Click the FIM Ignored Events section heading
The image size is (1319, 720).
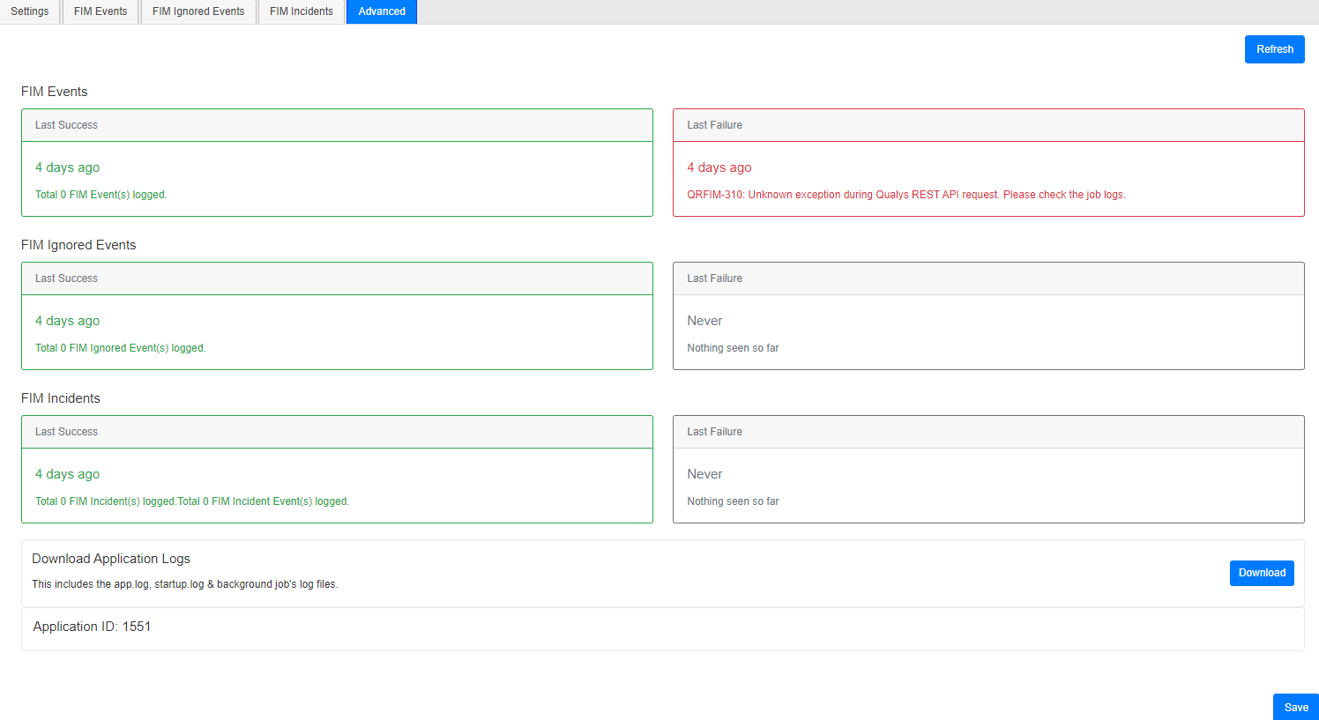[78, 245]
